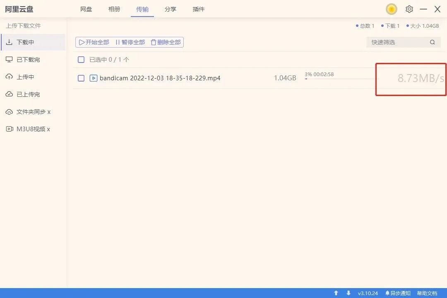Click 暂停全部 button
The image size is (447, 298).
(x=130, y=42)
